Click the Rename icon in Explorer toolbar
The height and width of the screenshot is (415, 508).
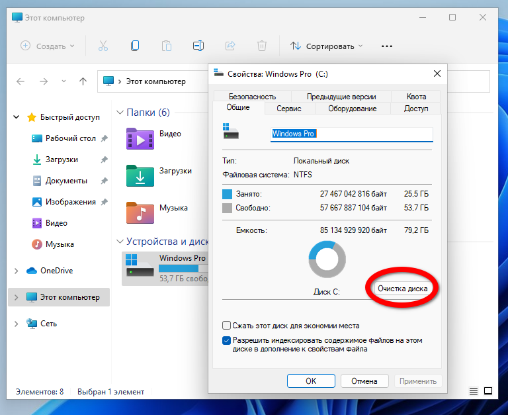pos(198,46)
